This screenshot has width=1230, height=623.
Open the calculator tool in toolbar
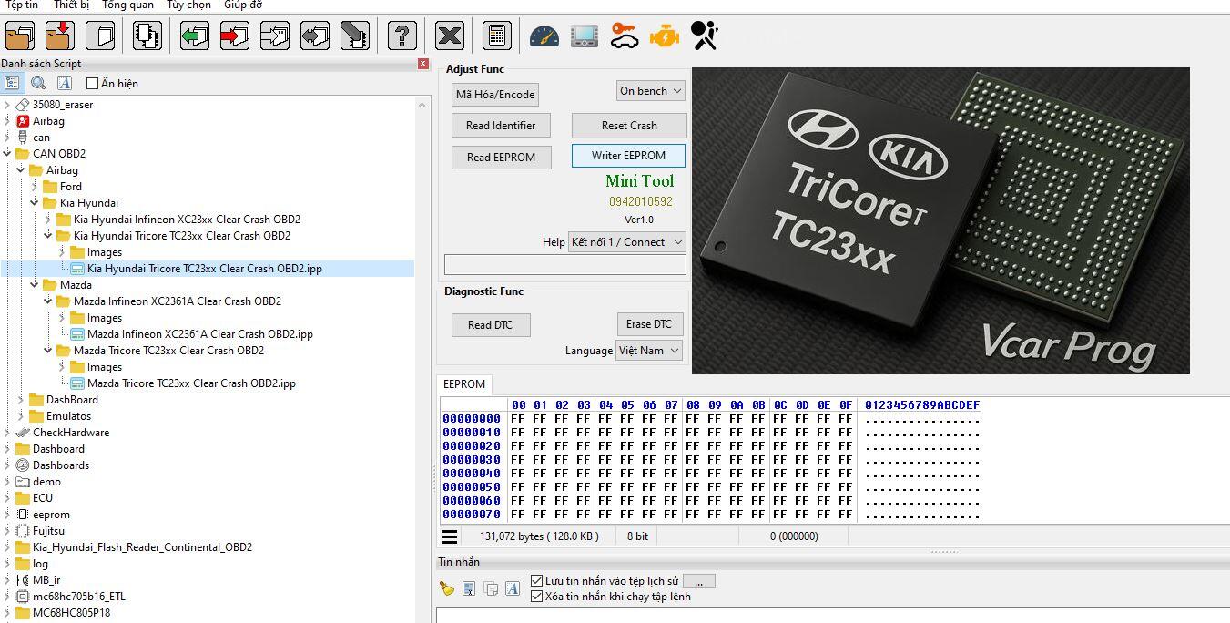[496, 36]
